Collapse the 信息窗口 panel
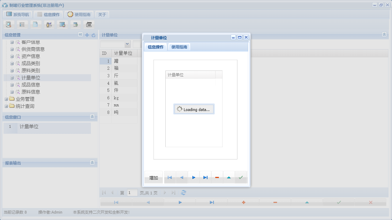 (x=92, y=117)
